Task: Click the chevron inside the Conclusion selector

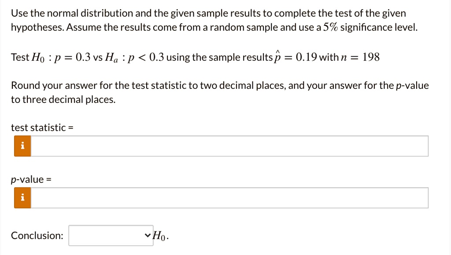Action: coord(147,235)
